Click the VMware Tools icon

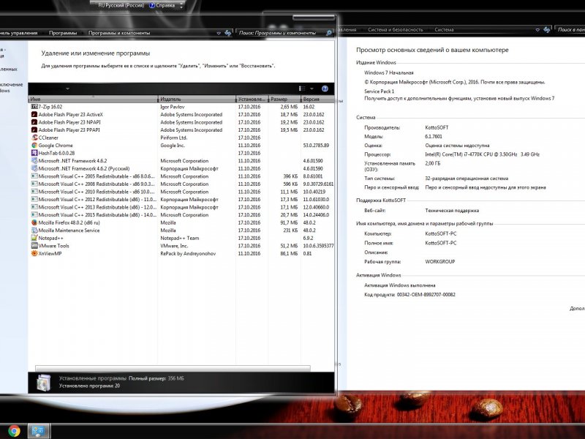tap(34, 246)
